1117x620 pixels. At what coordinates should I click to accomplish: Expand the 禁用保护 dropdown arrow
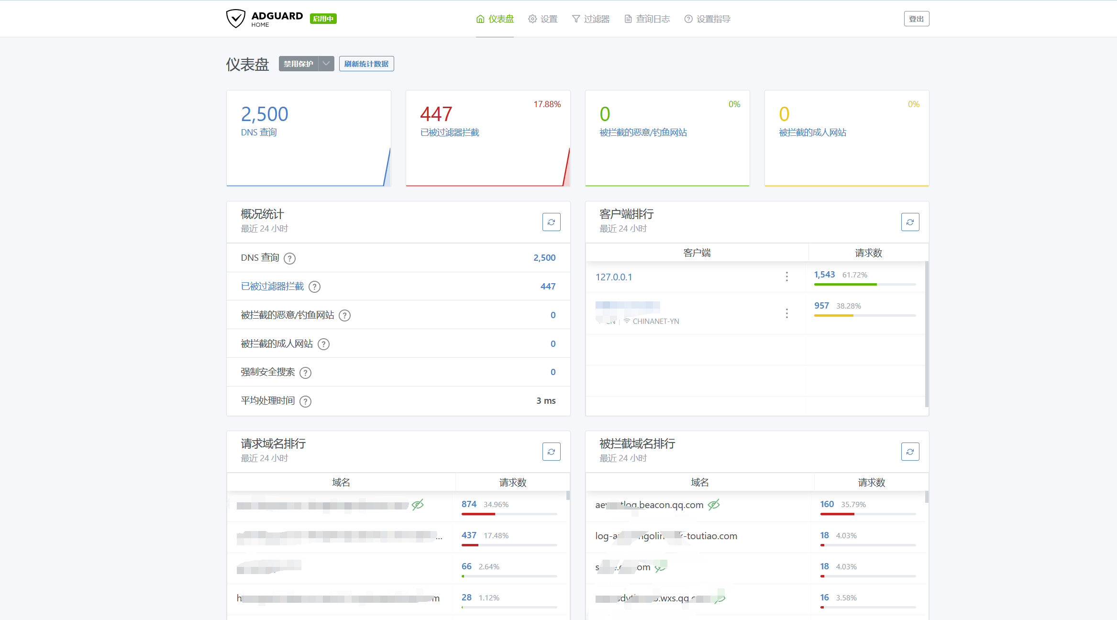click(326, 63)
